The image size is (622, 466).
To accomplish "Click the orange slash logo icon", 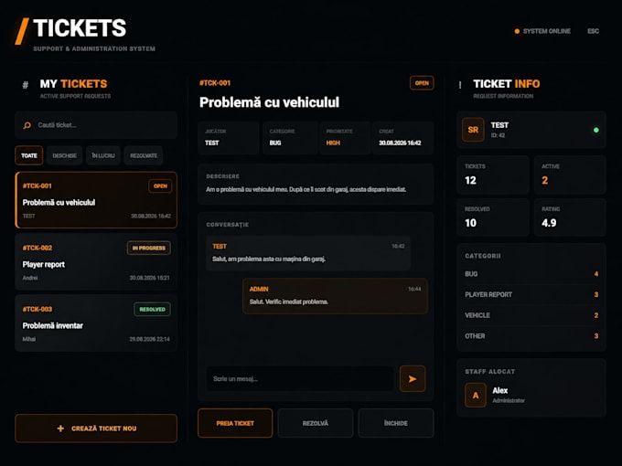I will tap(22, 31).
